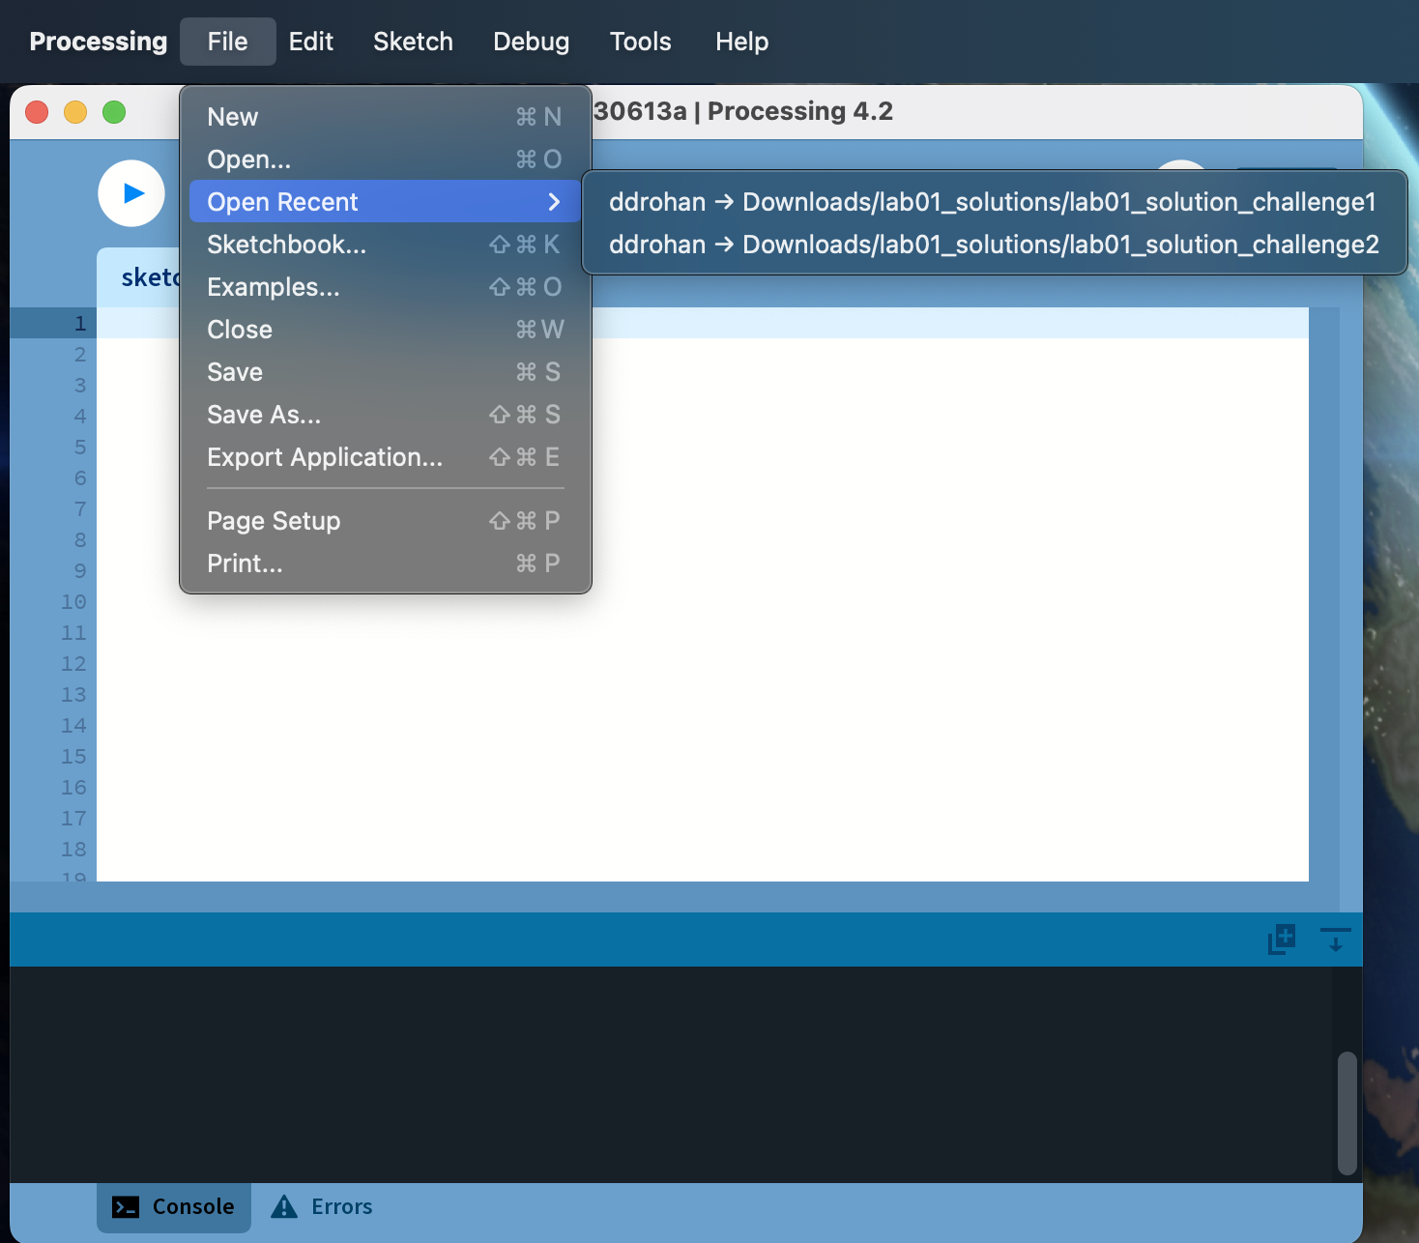The image size is (1419, 1243).
Task: Click the Console terminal icon
Action: click(x=126, y=1206)
